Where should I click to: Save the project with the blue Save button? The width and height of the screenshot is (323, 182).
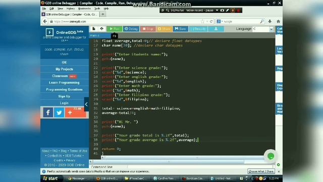tap(180, 29)
